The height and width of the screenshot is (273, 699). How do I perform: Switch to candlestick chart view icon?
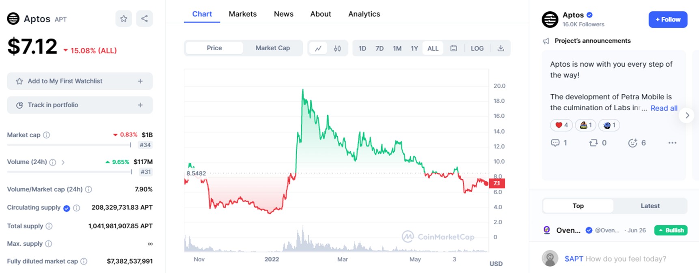(x=337, y=48)
